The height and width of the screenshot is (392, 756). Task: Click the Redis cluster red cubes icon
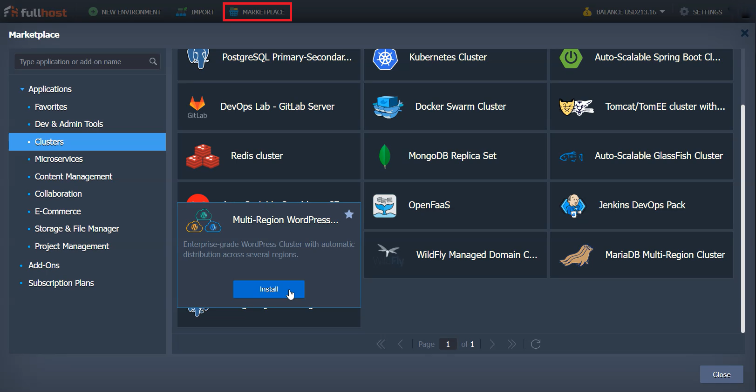tap(203, 156)
